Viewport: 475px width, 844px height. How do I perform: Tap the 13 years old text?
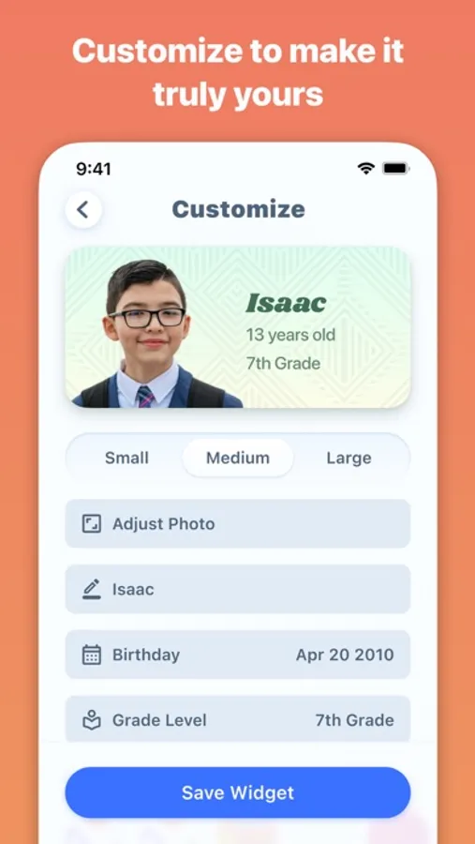(290, 335)
